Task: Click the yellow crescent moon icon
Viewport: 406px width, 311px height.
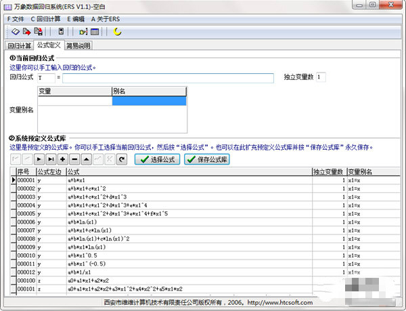Action: pyautogui.click(x=117, y=32)
